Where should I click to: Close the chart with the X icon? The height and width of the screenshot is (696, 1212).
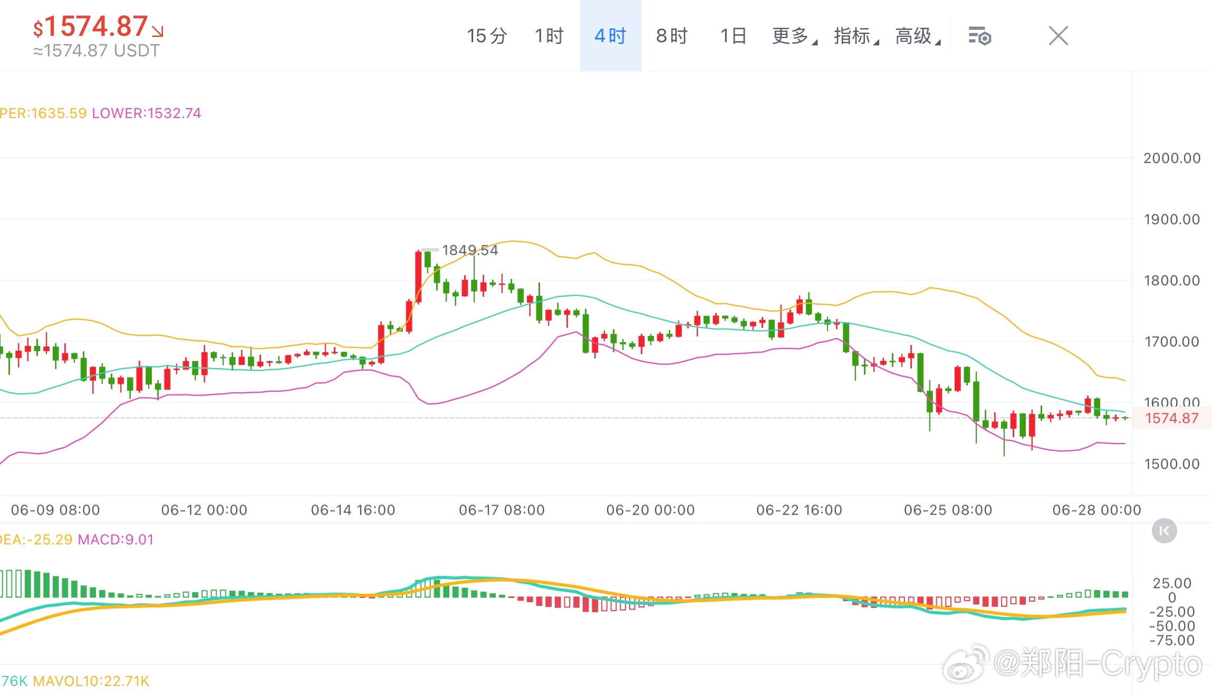[1058, 36]
